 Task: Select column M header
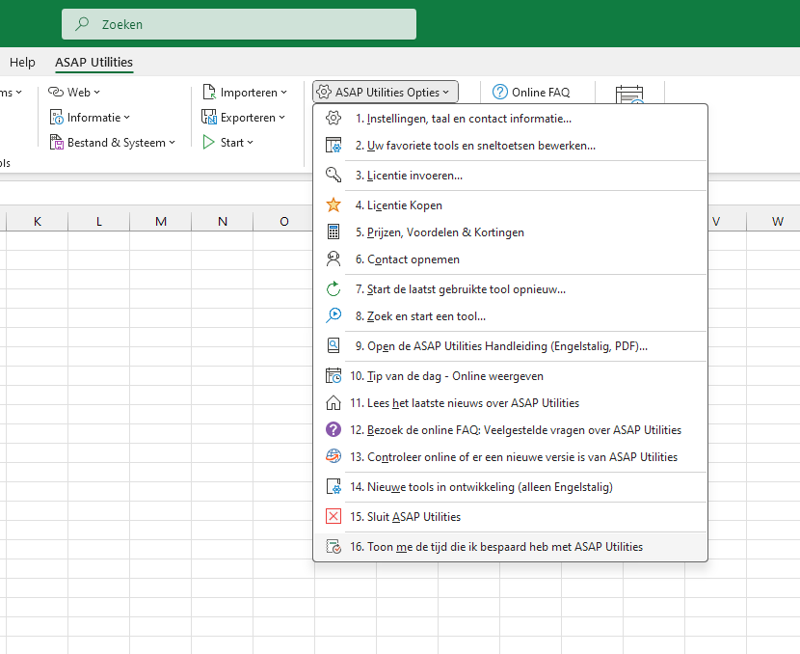point(161,221)
